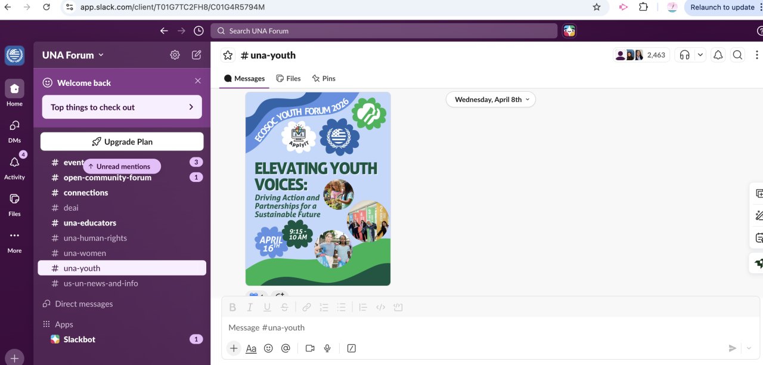
Task: Open the emoji picker
Action: [x=268, y=348]
